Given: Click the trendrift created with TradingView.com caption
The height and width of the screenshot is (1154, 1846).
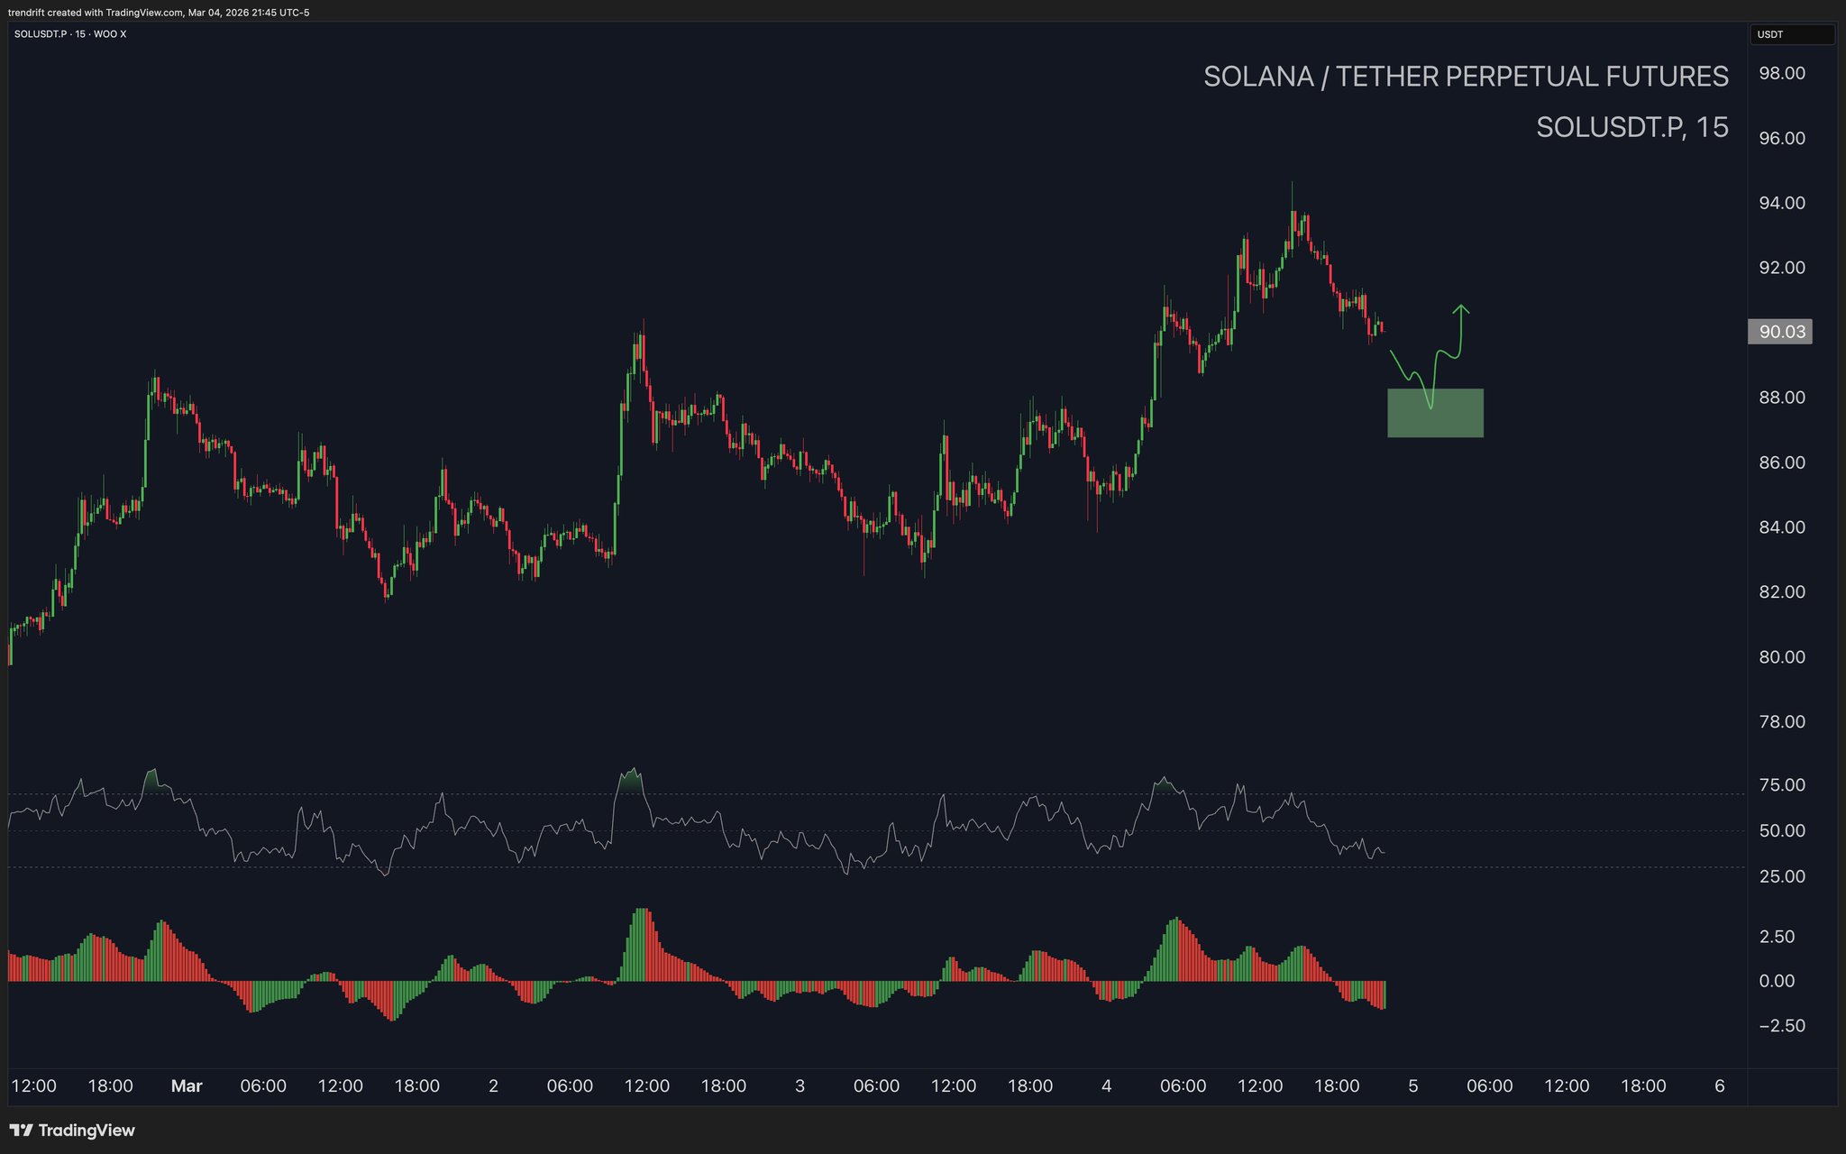Looking at the screenshot, I should tap(159, 13).
